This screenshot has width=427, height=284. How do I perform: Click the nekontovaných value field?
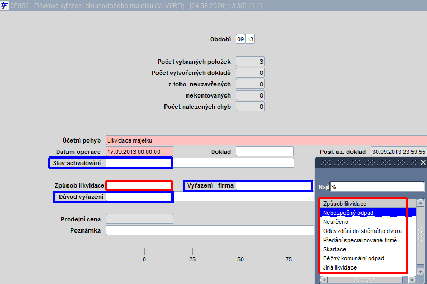click(x=250, y=95)
